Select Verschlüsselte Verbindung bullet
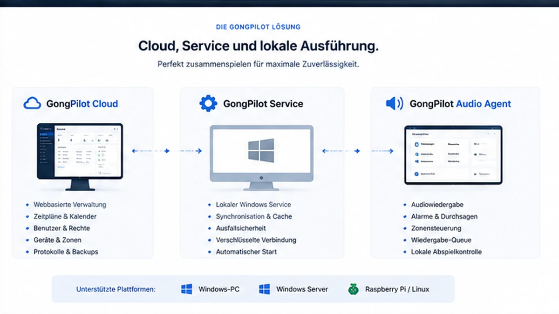This screenshot has height=314, width=559. coord(256,240)
